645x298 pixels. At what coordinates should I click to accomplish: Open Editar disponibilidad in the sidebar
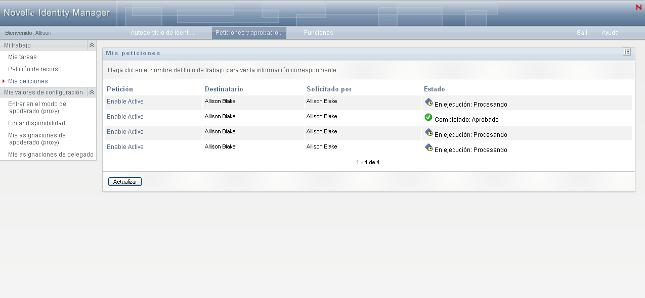click(x=36, y=123)
